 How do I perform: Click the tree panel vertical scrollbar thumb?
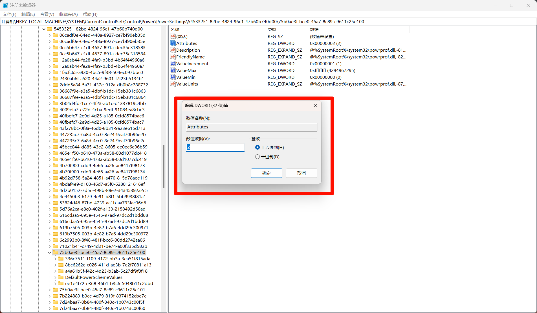pos(164,167)
